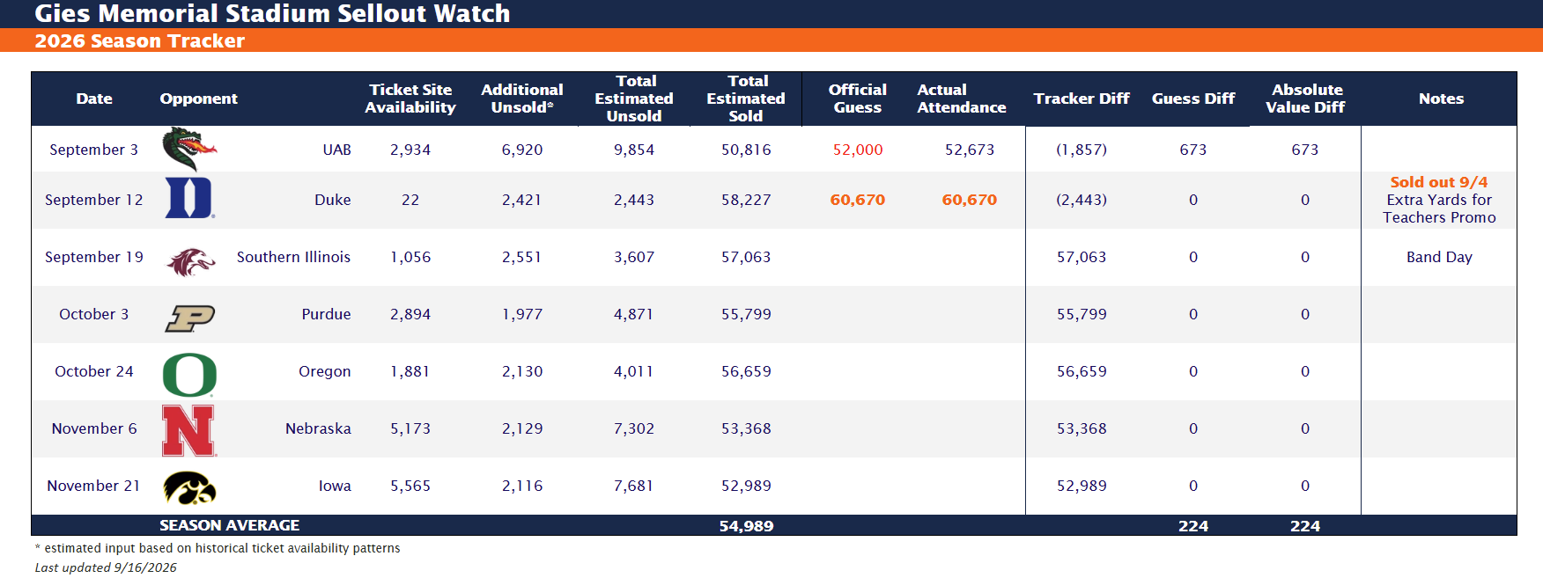
Task: Select the Official Guess header
Action: coord(858,99)
